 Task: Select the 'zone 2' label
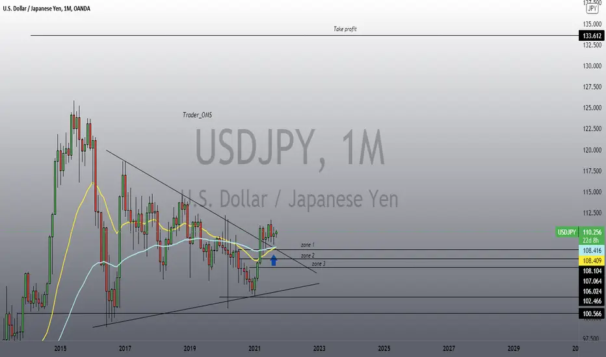click(308, 256)
